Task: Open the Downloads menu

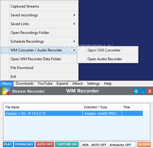Action: [x=24, y=84]
